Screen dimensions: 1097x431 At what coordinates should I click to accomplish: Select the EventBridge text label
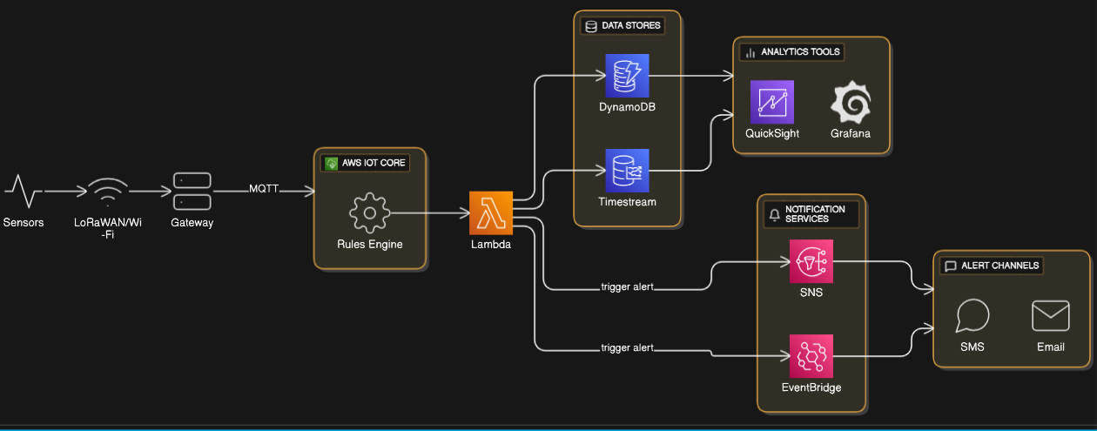(x=811, y=387)
